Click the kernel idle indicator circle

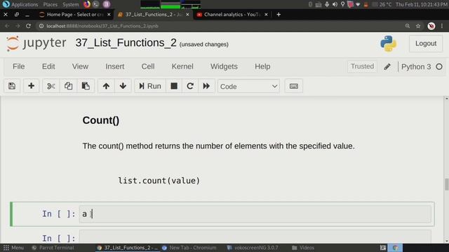tap(439, 67)
